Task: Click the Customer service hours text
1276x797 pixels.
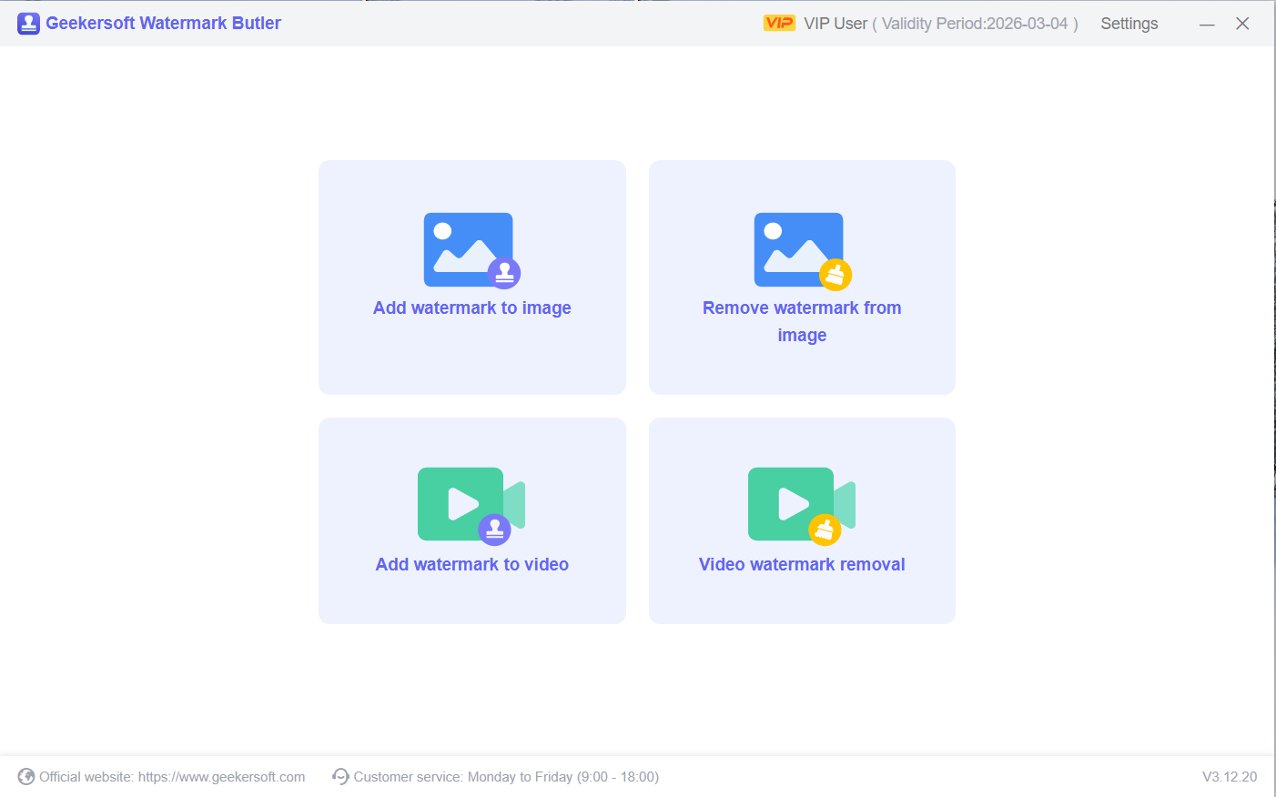Action: 506,777
